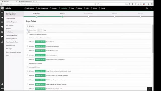Open the chat bubble icon in left rail

point(2,37)
